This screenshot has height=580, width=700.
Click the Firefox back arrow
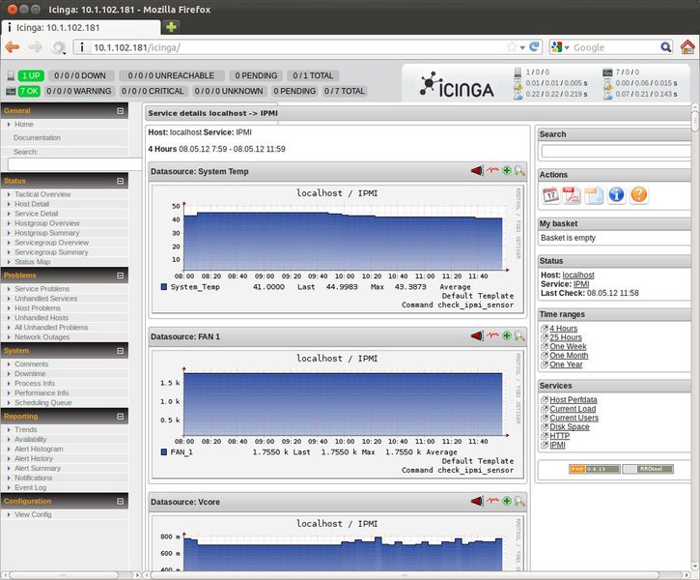click(13, 47)
